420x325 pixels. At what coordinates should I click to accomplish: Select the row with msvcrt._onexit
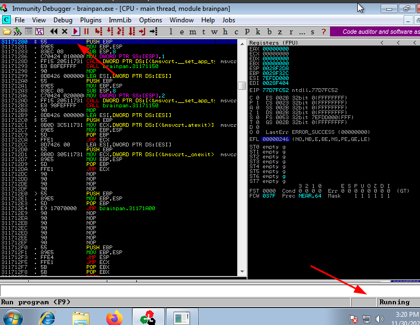click(119, 154)
